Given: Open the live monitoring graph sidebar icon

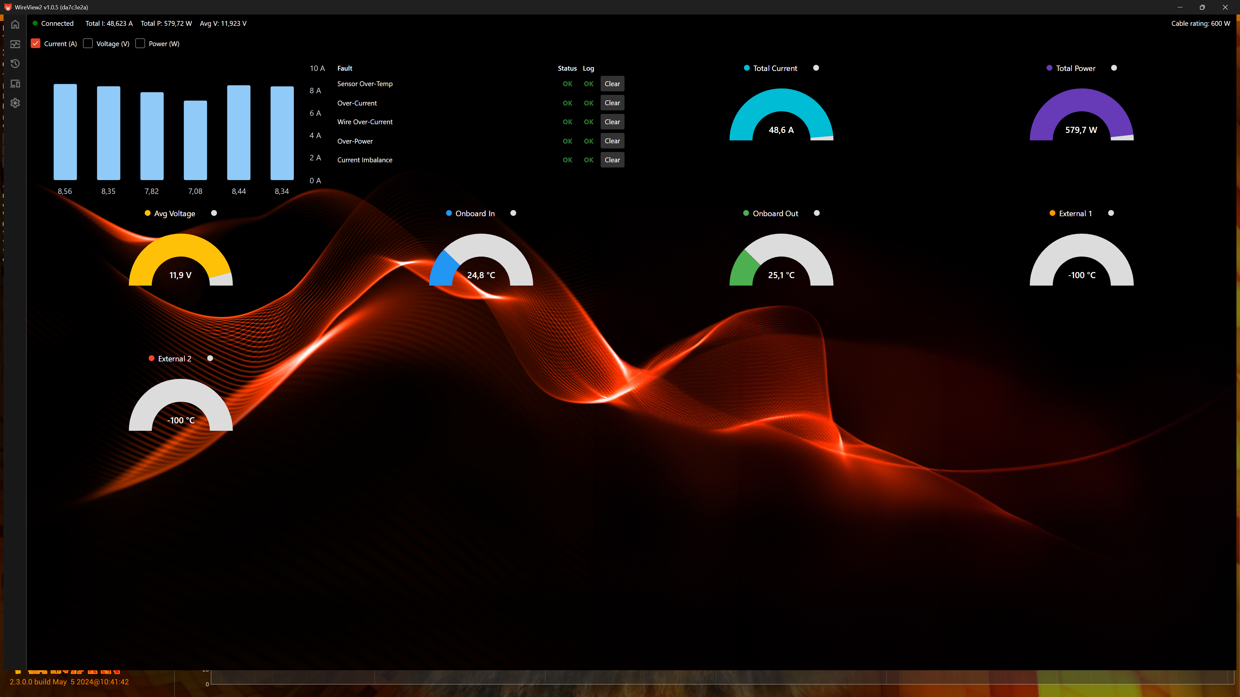Looking at the screenshot, I should pyautogui.click(x=15, y=44).
